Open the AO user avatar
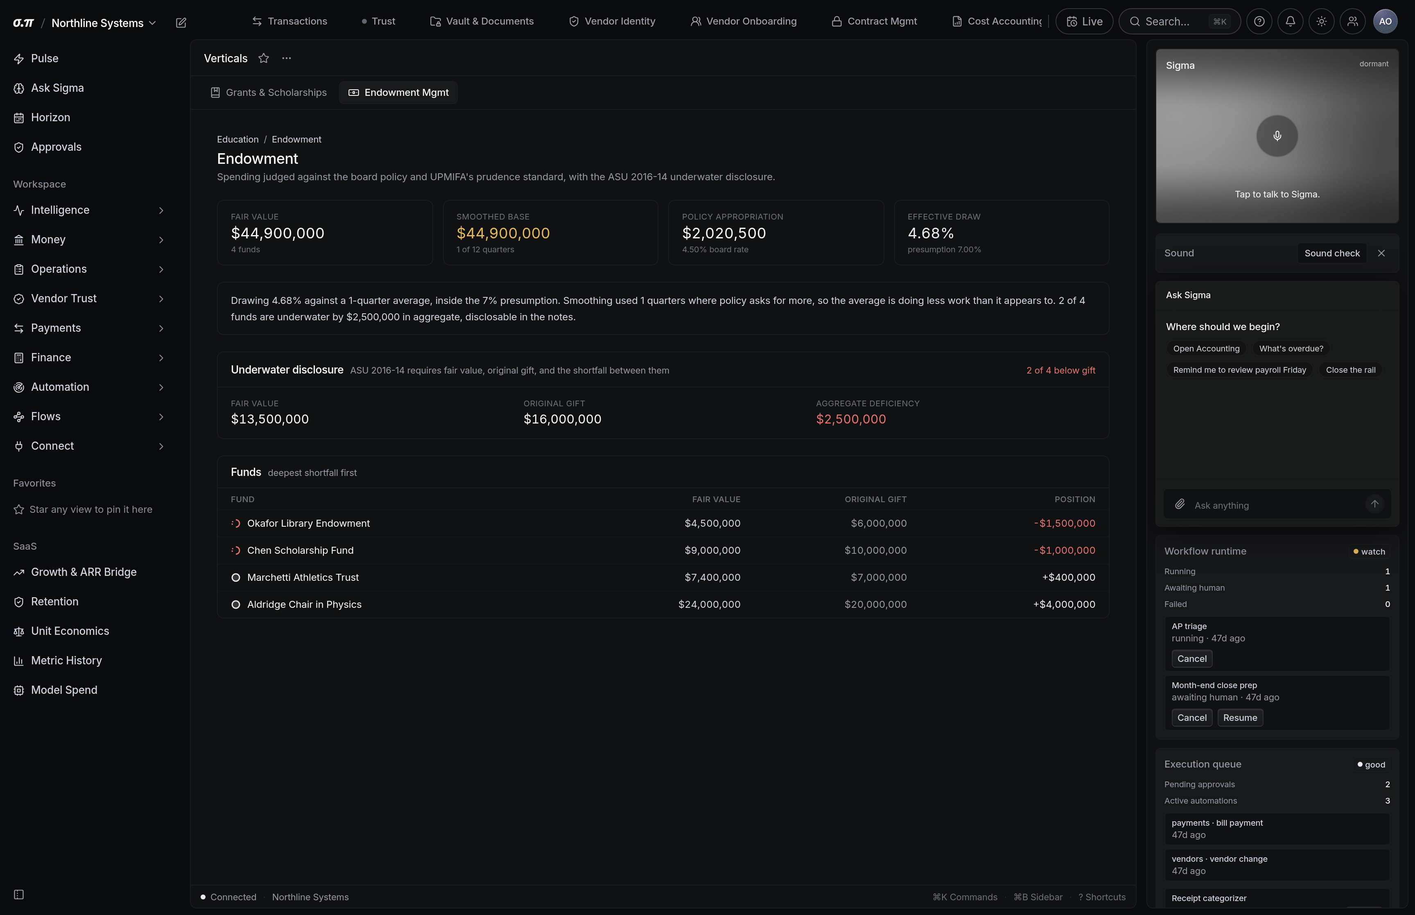Viewport: 1415px width, 915px height. coord(1385,21)
